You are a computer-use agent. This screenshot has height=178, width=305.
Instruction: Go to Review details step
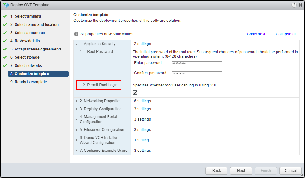(27, 41)
